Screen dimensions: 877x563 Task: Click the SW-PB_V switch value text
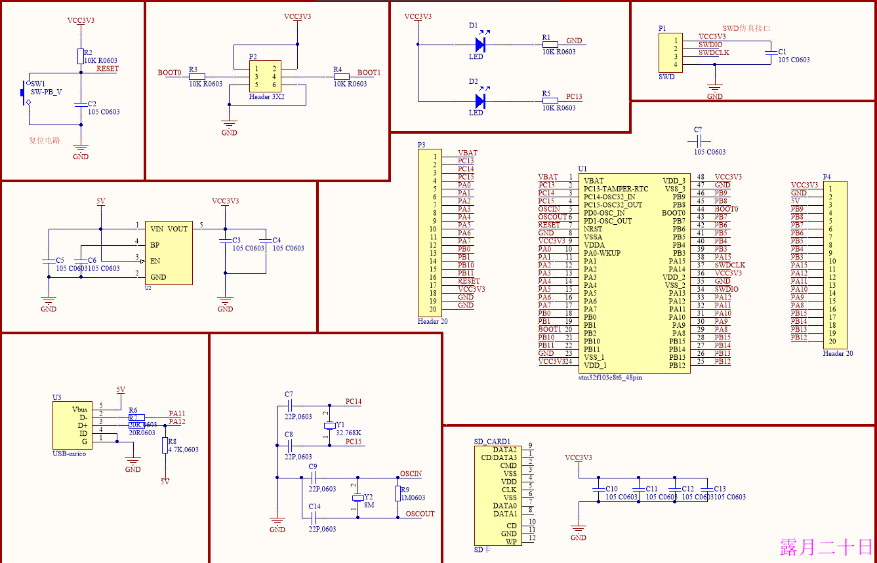click(x=47, y=92)
